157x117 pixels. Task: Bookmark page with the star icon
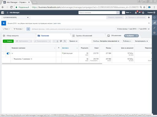(x=144, y=7)
